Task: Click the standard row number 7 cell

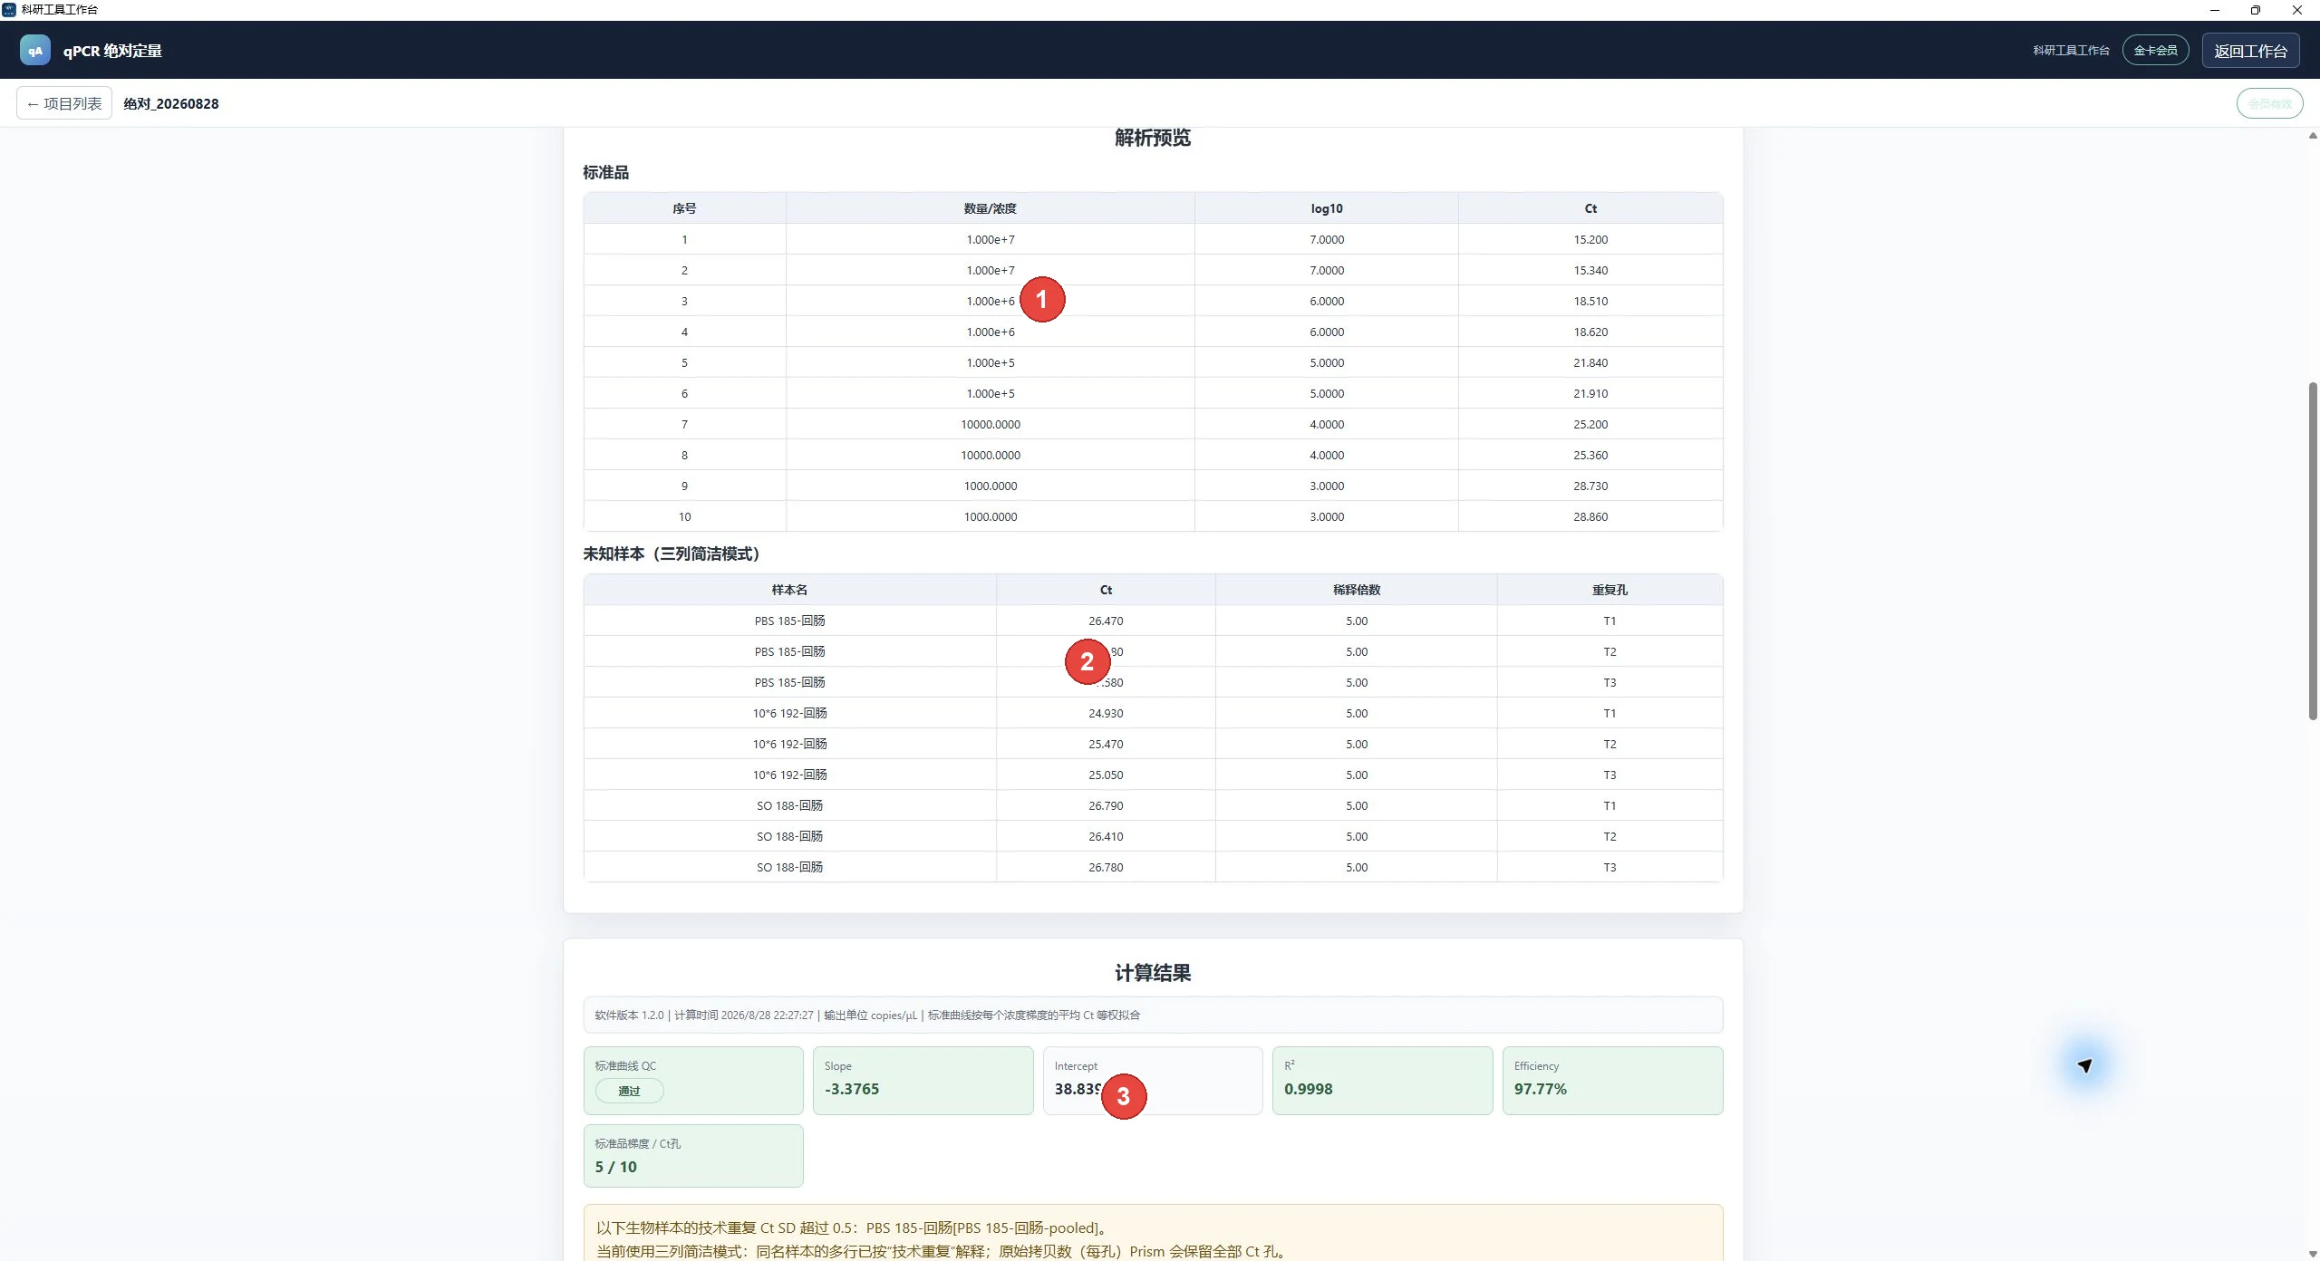Action: click(684, 424)
